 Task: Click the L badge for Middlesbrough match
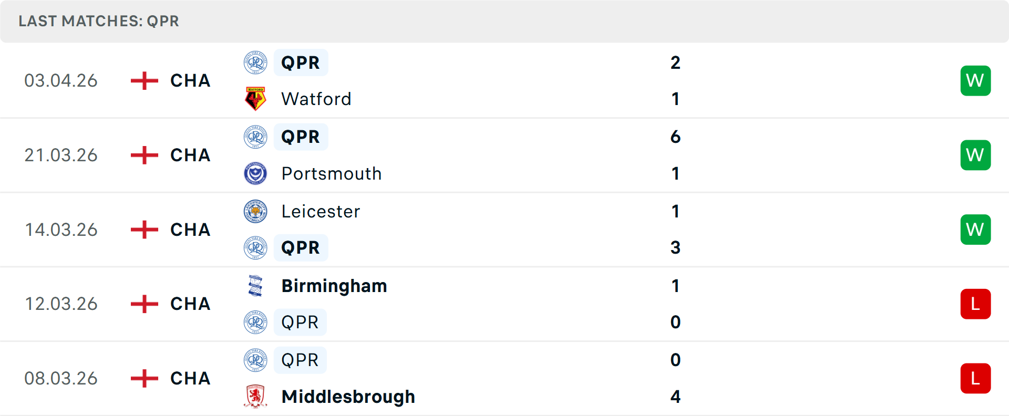pyautogui.click(x=975, y=378)
